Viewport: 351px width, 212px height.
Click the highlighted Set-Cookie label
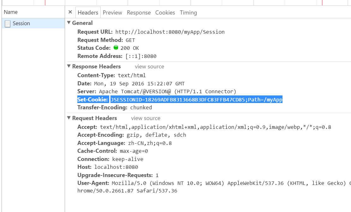click(93, 100)
